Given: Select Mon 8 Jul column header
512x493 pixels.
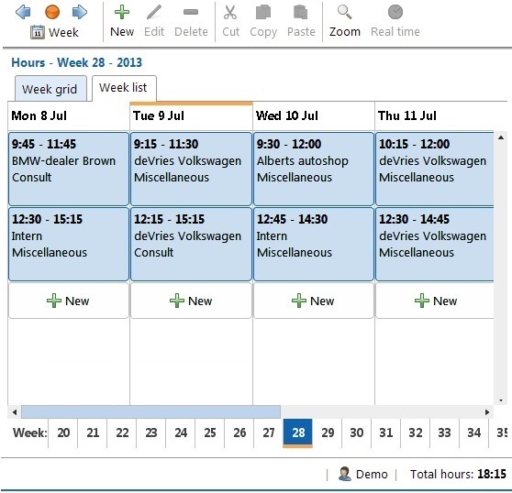Looking at the screenshot, I should pyautogui.click(x=69, y=115).
